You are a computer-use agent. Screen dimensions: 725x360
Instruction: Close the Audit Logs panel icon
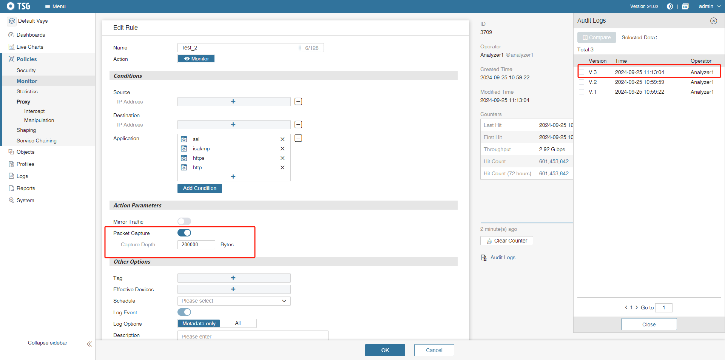point(713,21)
